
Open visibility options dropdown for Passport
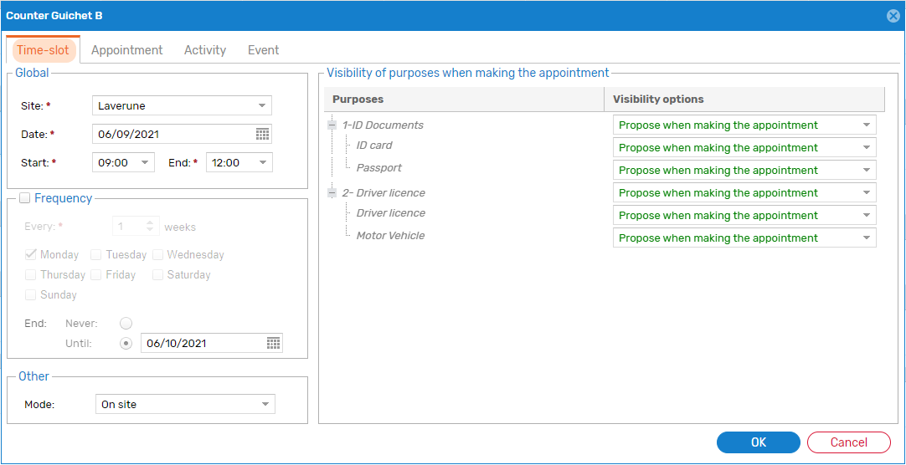point(744,170)
